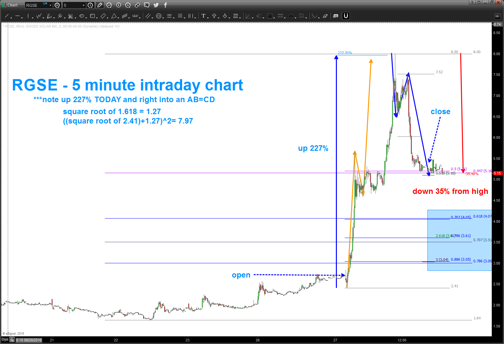Click the Chart window title label

(12, 5)
